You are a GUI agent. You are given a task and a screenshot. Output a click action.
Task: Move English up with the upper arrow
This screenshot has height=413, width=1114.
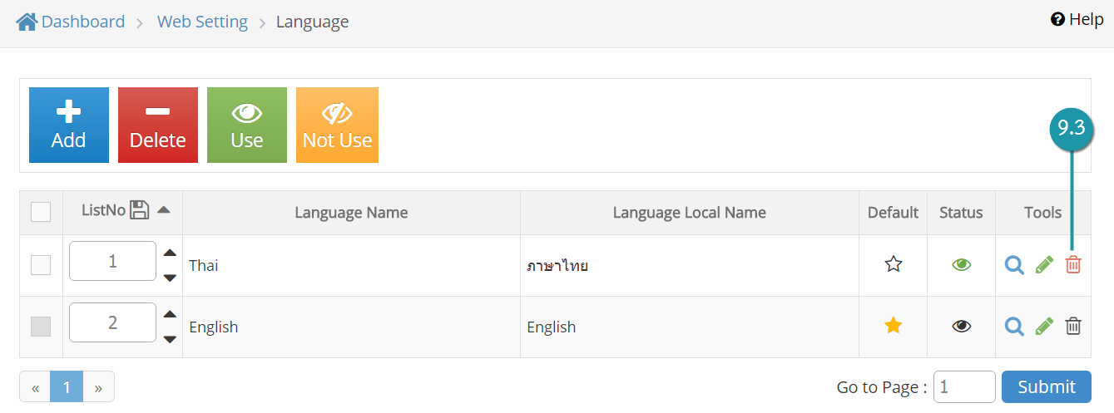click(x=170, y=314)
